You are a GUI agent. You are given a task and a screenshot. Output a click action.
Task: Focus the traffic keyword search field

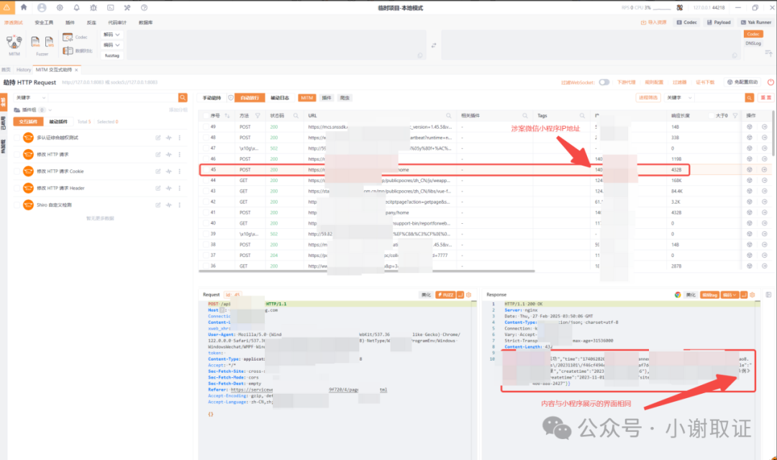719,98
